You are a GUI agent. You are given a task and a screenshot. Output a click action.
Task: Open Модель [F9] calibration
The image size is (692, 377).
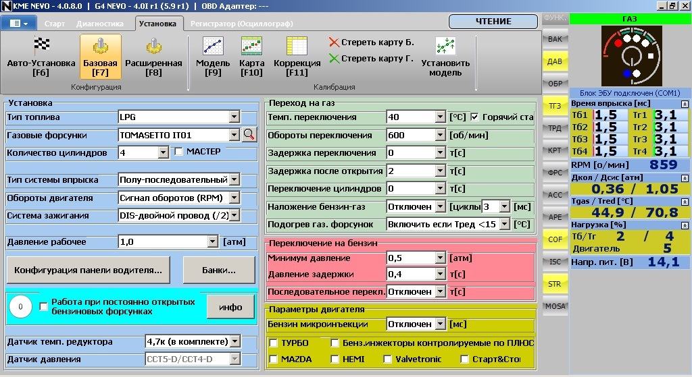click(x=213, y=57)
